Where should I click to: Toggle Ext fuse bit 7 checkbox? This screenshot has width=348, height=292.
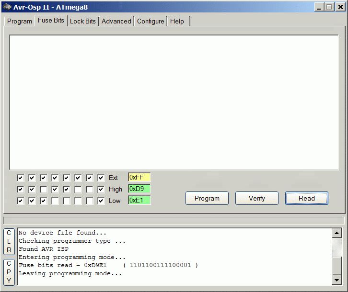pos(21,178)
